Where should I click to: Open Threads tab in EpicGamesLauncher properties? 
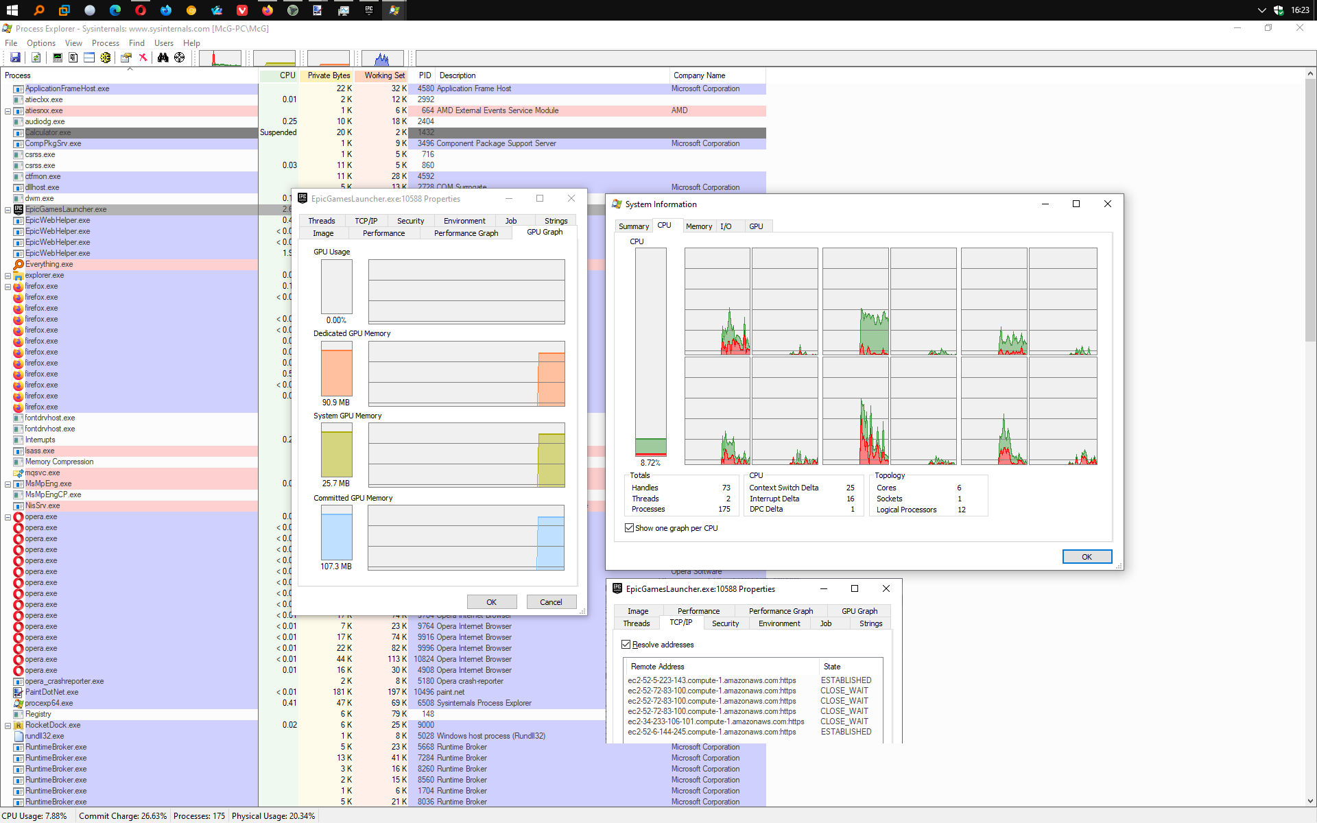(321, 221)
